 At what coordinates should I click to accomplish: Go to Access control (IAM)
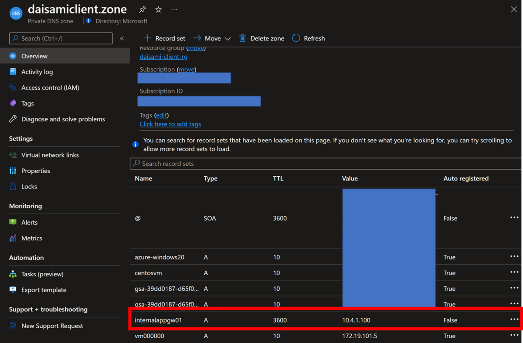(50, 87)
